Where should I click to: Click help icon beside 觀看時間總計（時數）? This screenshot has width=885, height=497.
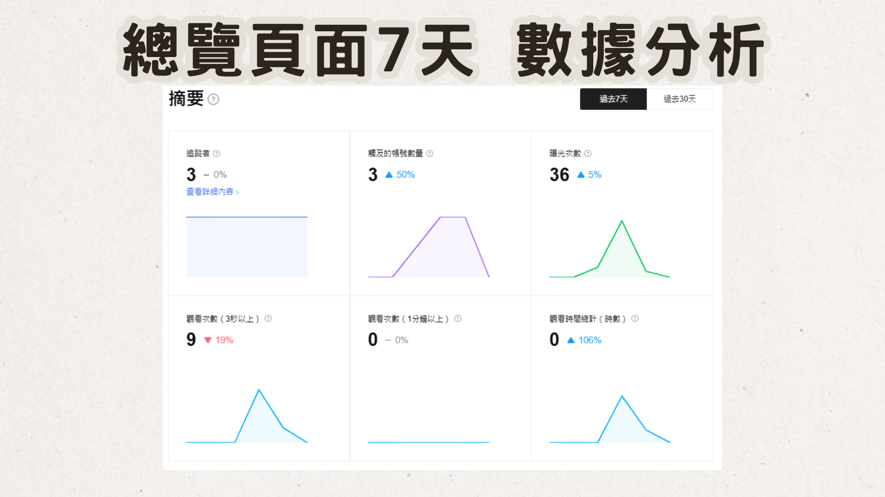pyautogui.click(x=635, y=318)
